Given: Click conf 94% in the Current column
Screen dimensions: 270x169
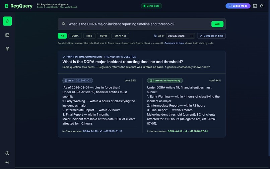Looking at the screenshot, I should click(215, 80).
